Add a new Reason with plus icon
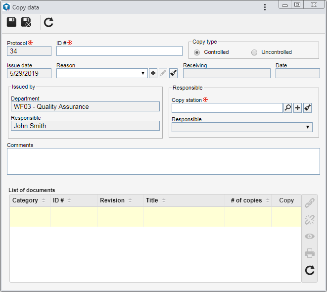Viewport: 327px width, 292px height. pos(153,73)
